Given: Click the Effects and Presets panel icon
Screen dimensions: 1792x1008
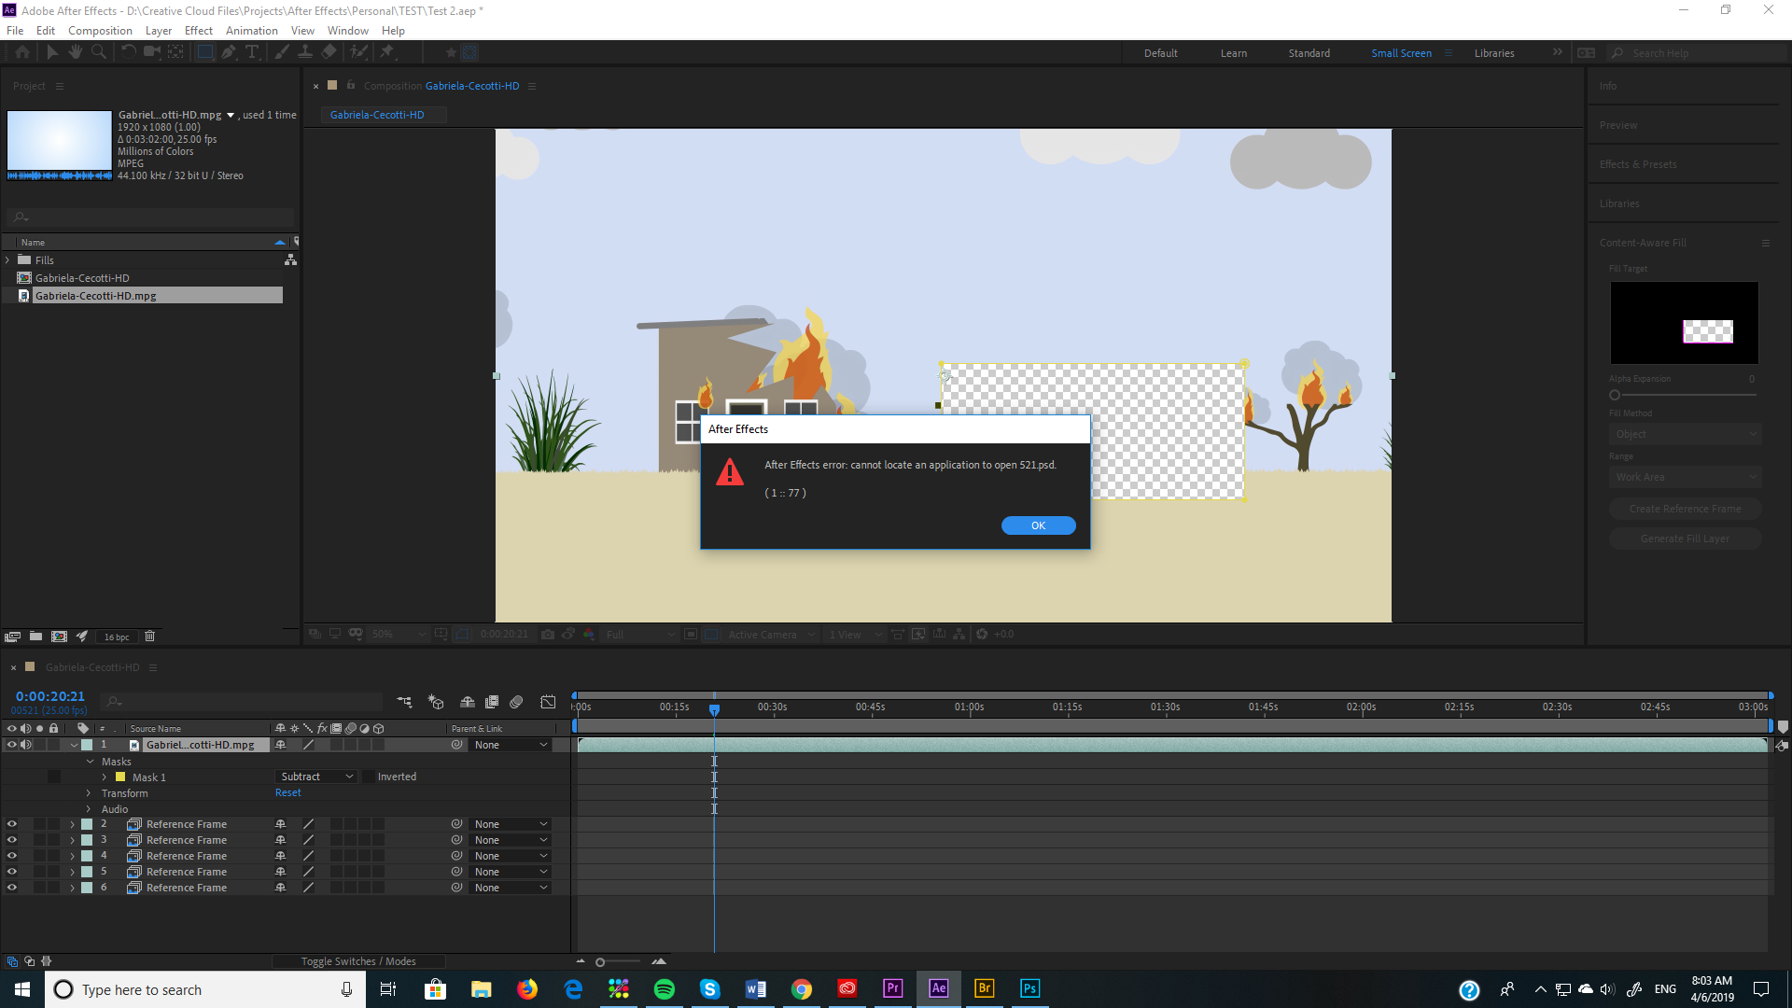Looking at the screenshot, I should (1637, 163).
